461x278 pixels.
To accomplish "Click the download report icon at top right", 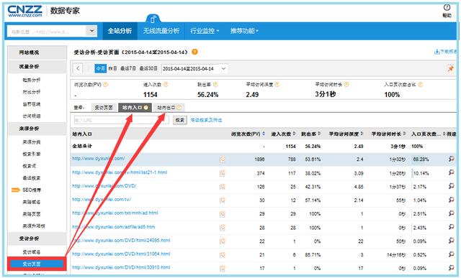I will (x=437, y=52).
